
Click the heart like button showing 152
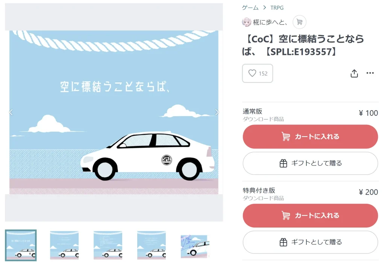(257, 73)
